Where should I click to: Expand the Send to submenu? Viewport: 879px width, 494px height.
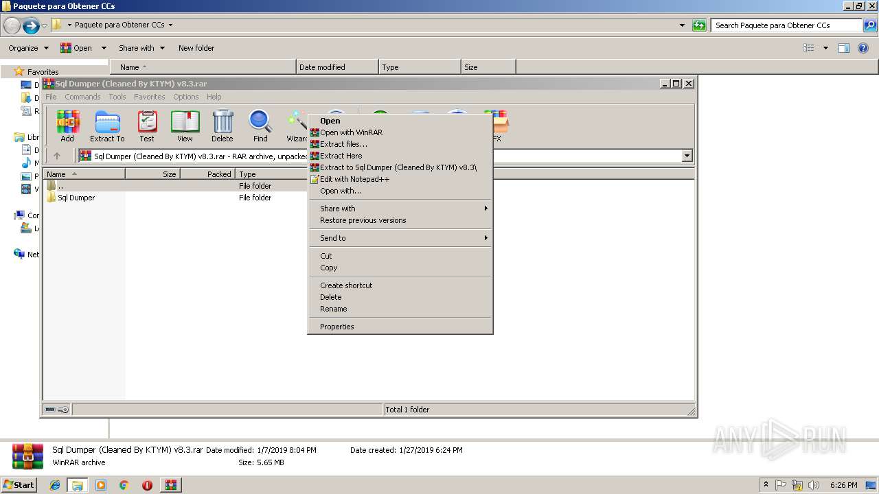400,238
